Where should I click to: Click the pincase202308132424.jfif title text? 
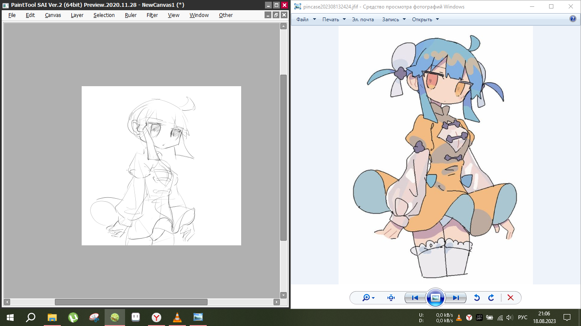point(384,7)
